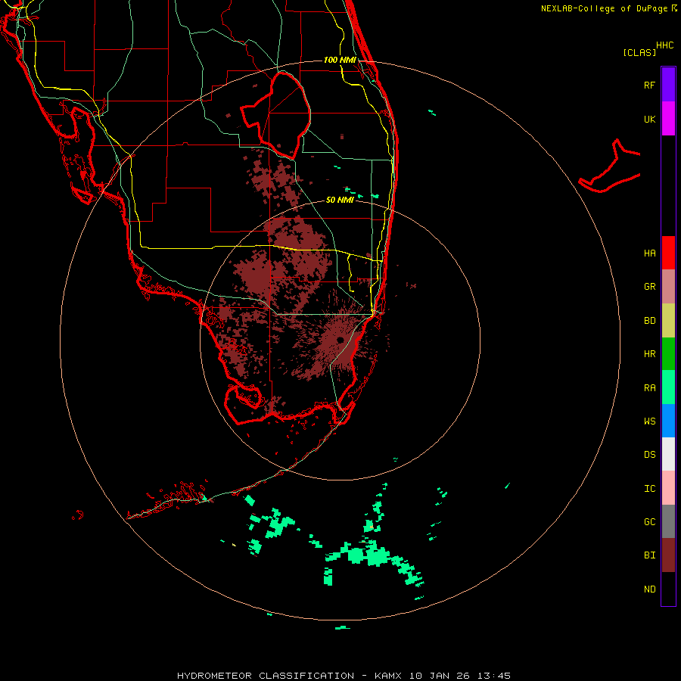Click the GR legend label
The height and width of the screenshot is (681, 681).
(x=649, y=287)
